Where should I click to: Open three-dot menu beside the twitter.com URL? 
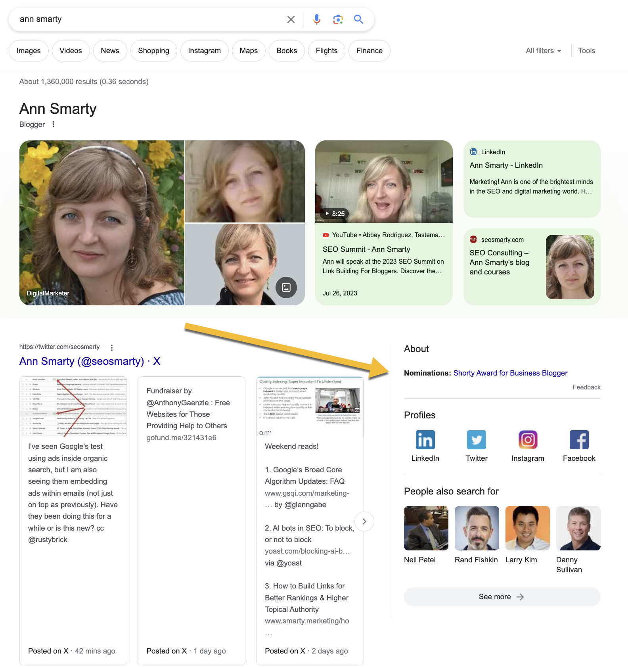pos(112,348)
